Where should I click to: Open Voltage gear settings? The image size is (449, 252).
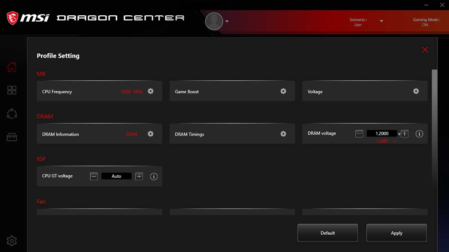point(416,91)
